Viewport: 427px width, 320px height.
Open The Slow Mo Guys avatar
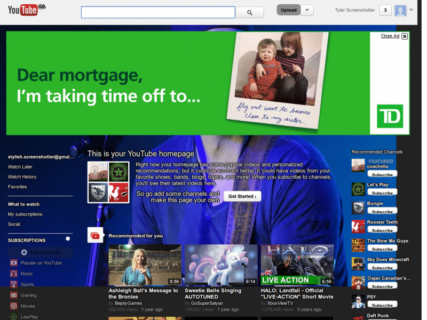tap(358, 245)
